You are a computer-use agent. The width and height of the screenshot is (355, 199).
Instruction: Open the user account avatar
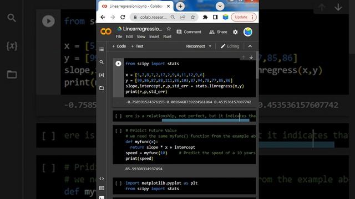[x=248, y=32]
